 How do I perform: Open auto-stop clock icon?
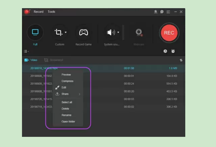pyautogui.click(x=165, y=51)
